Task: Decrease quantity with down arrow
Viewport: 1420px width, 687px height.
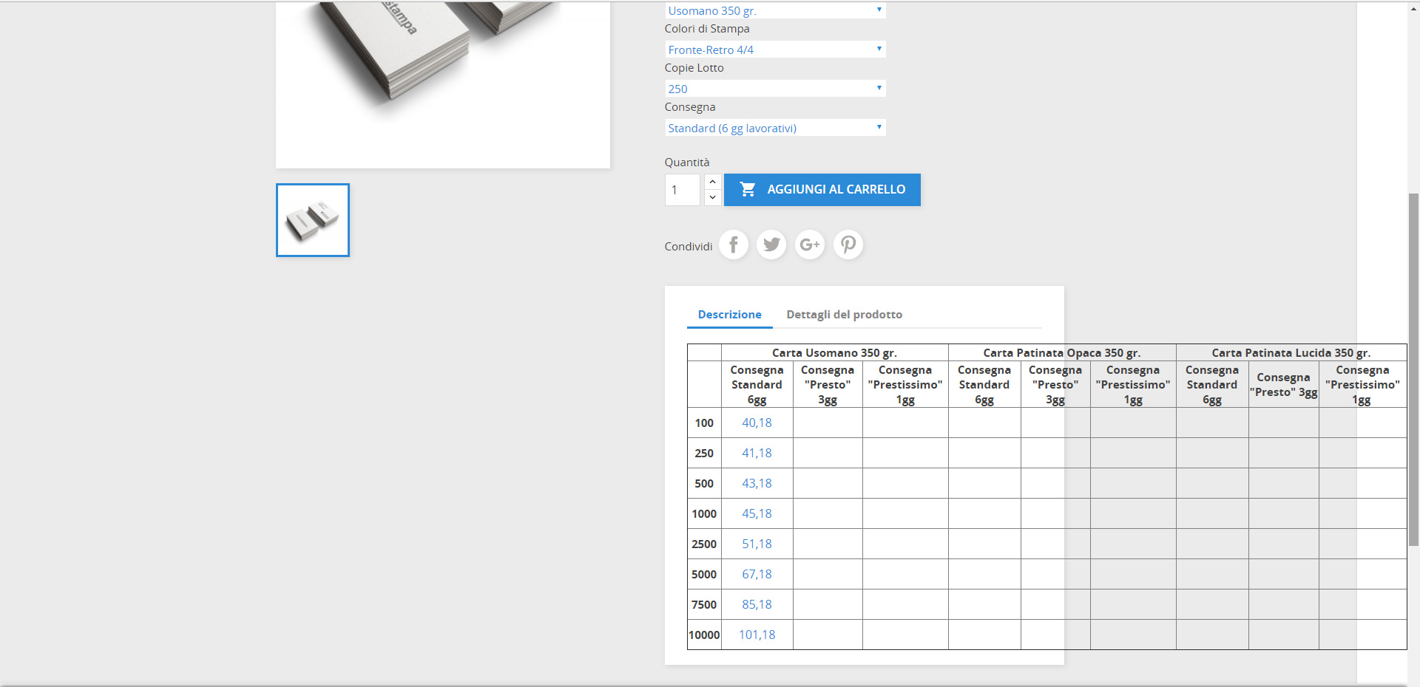Action: click(x=712, y=198)
